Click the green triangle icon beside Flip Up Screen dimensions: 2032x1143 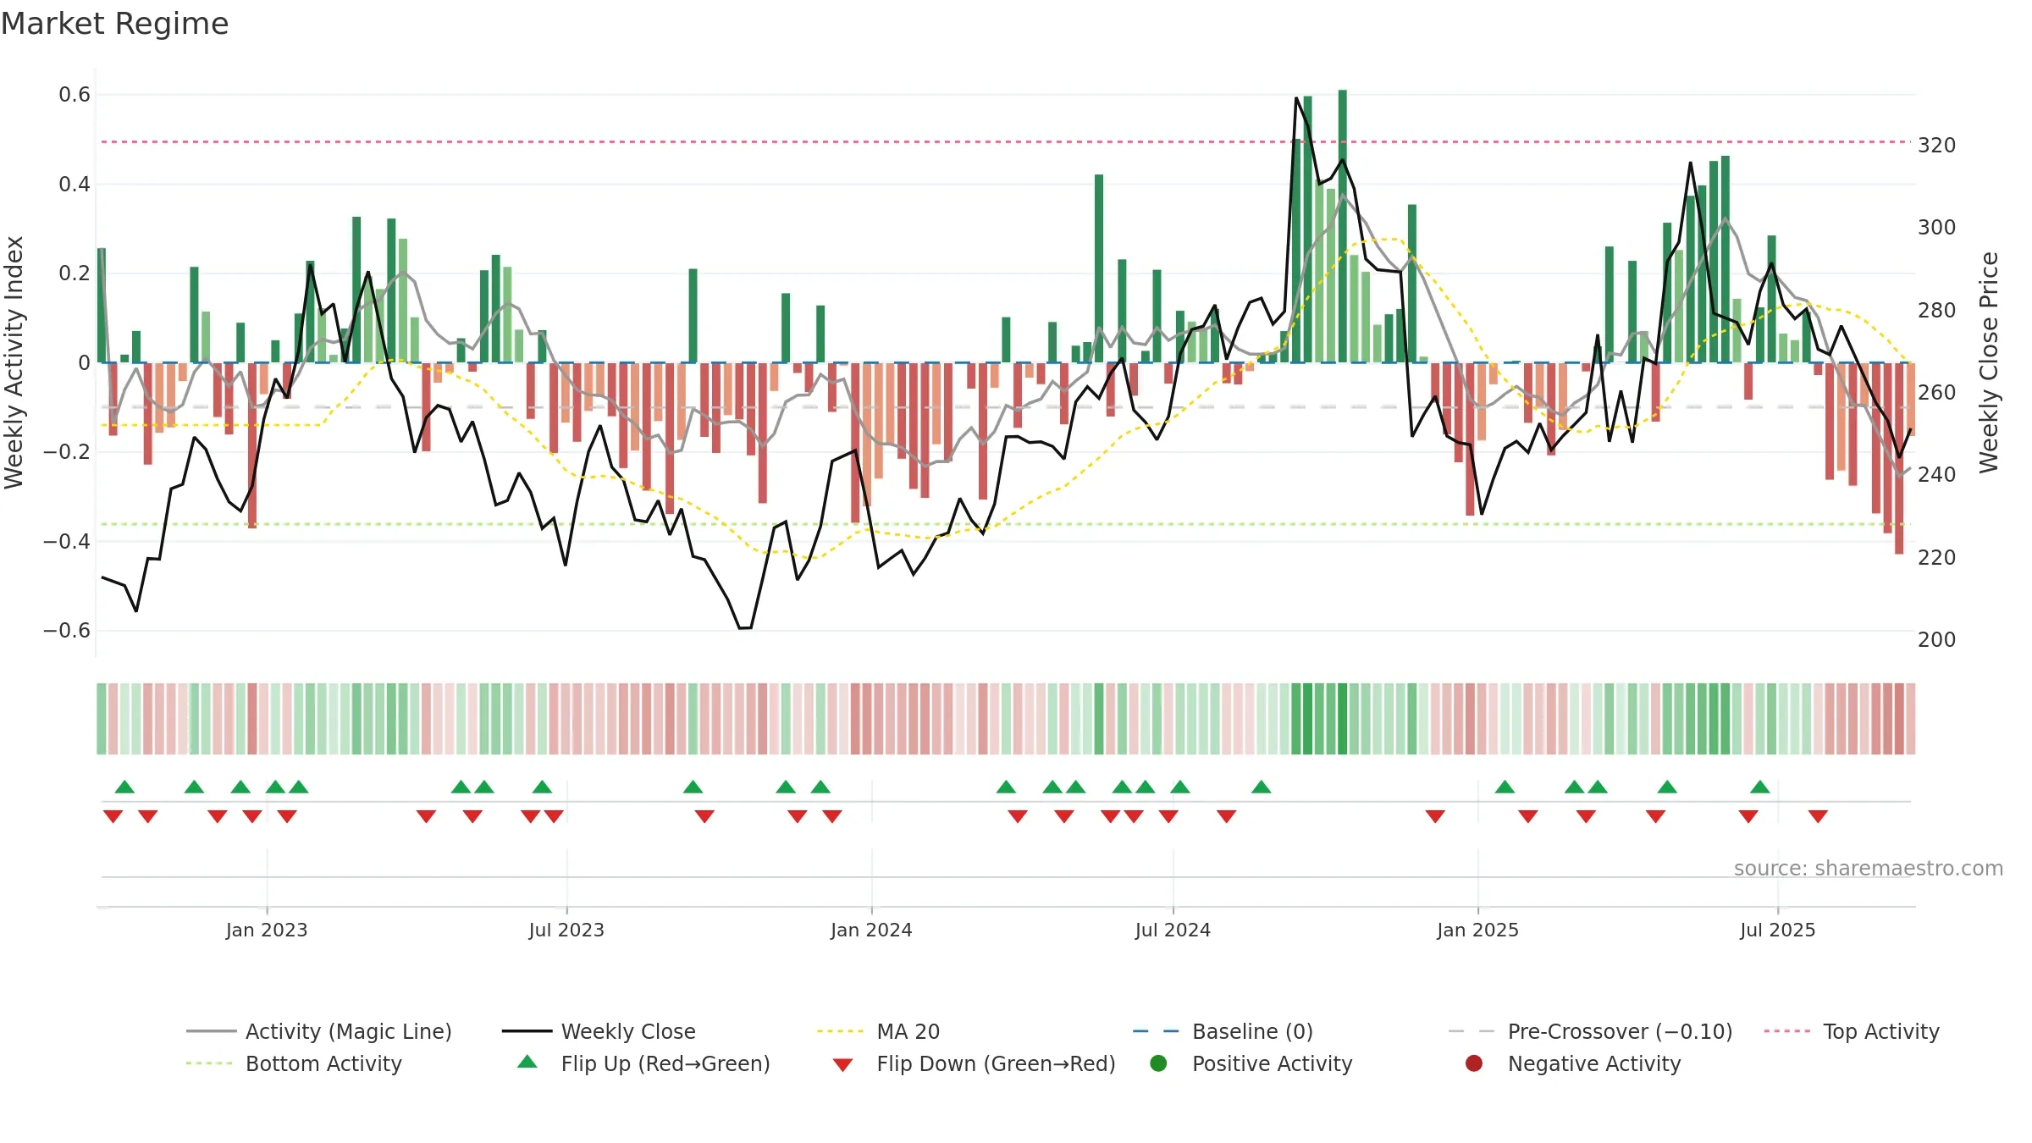coord(527,1062)
